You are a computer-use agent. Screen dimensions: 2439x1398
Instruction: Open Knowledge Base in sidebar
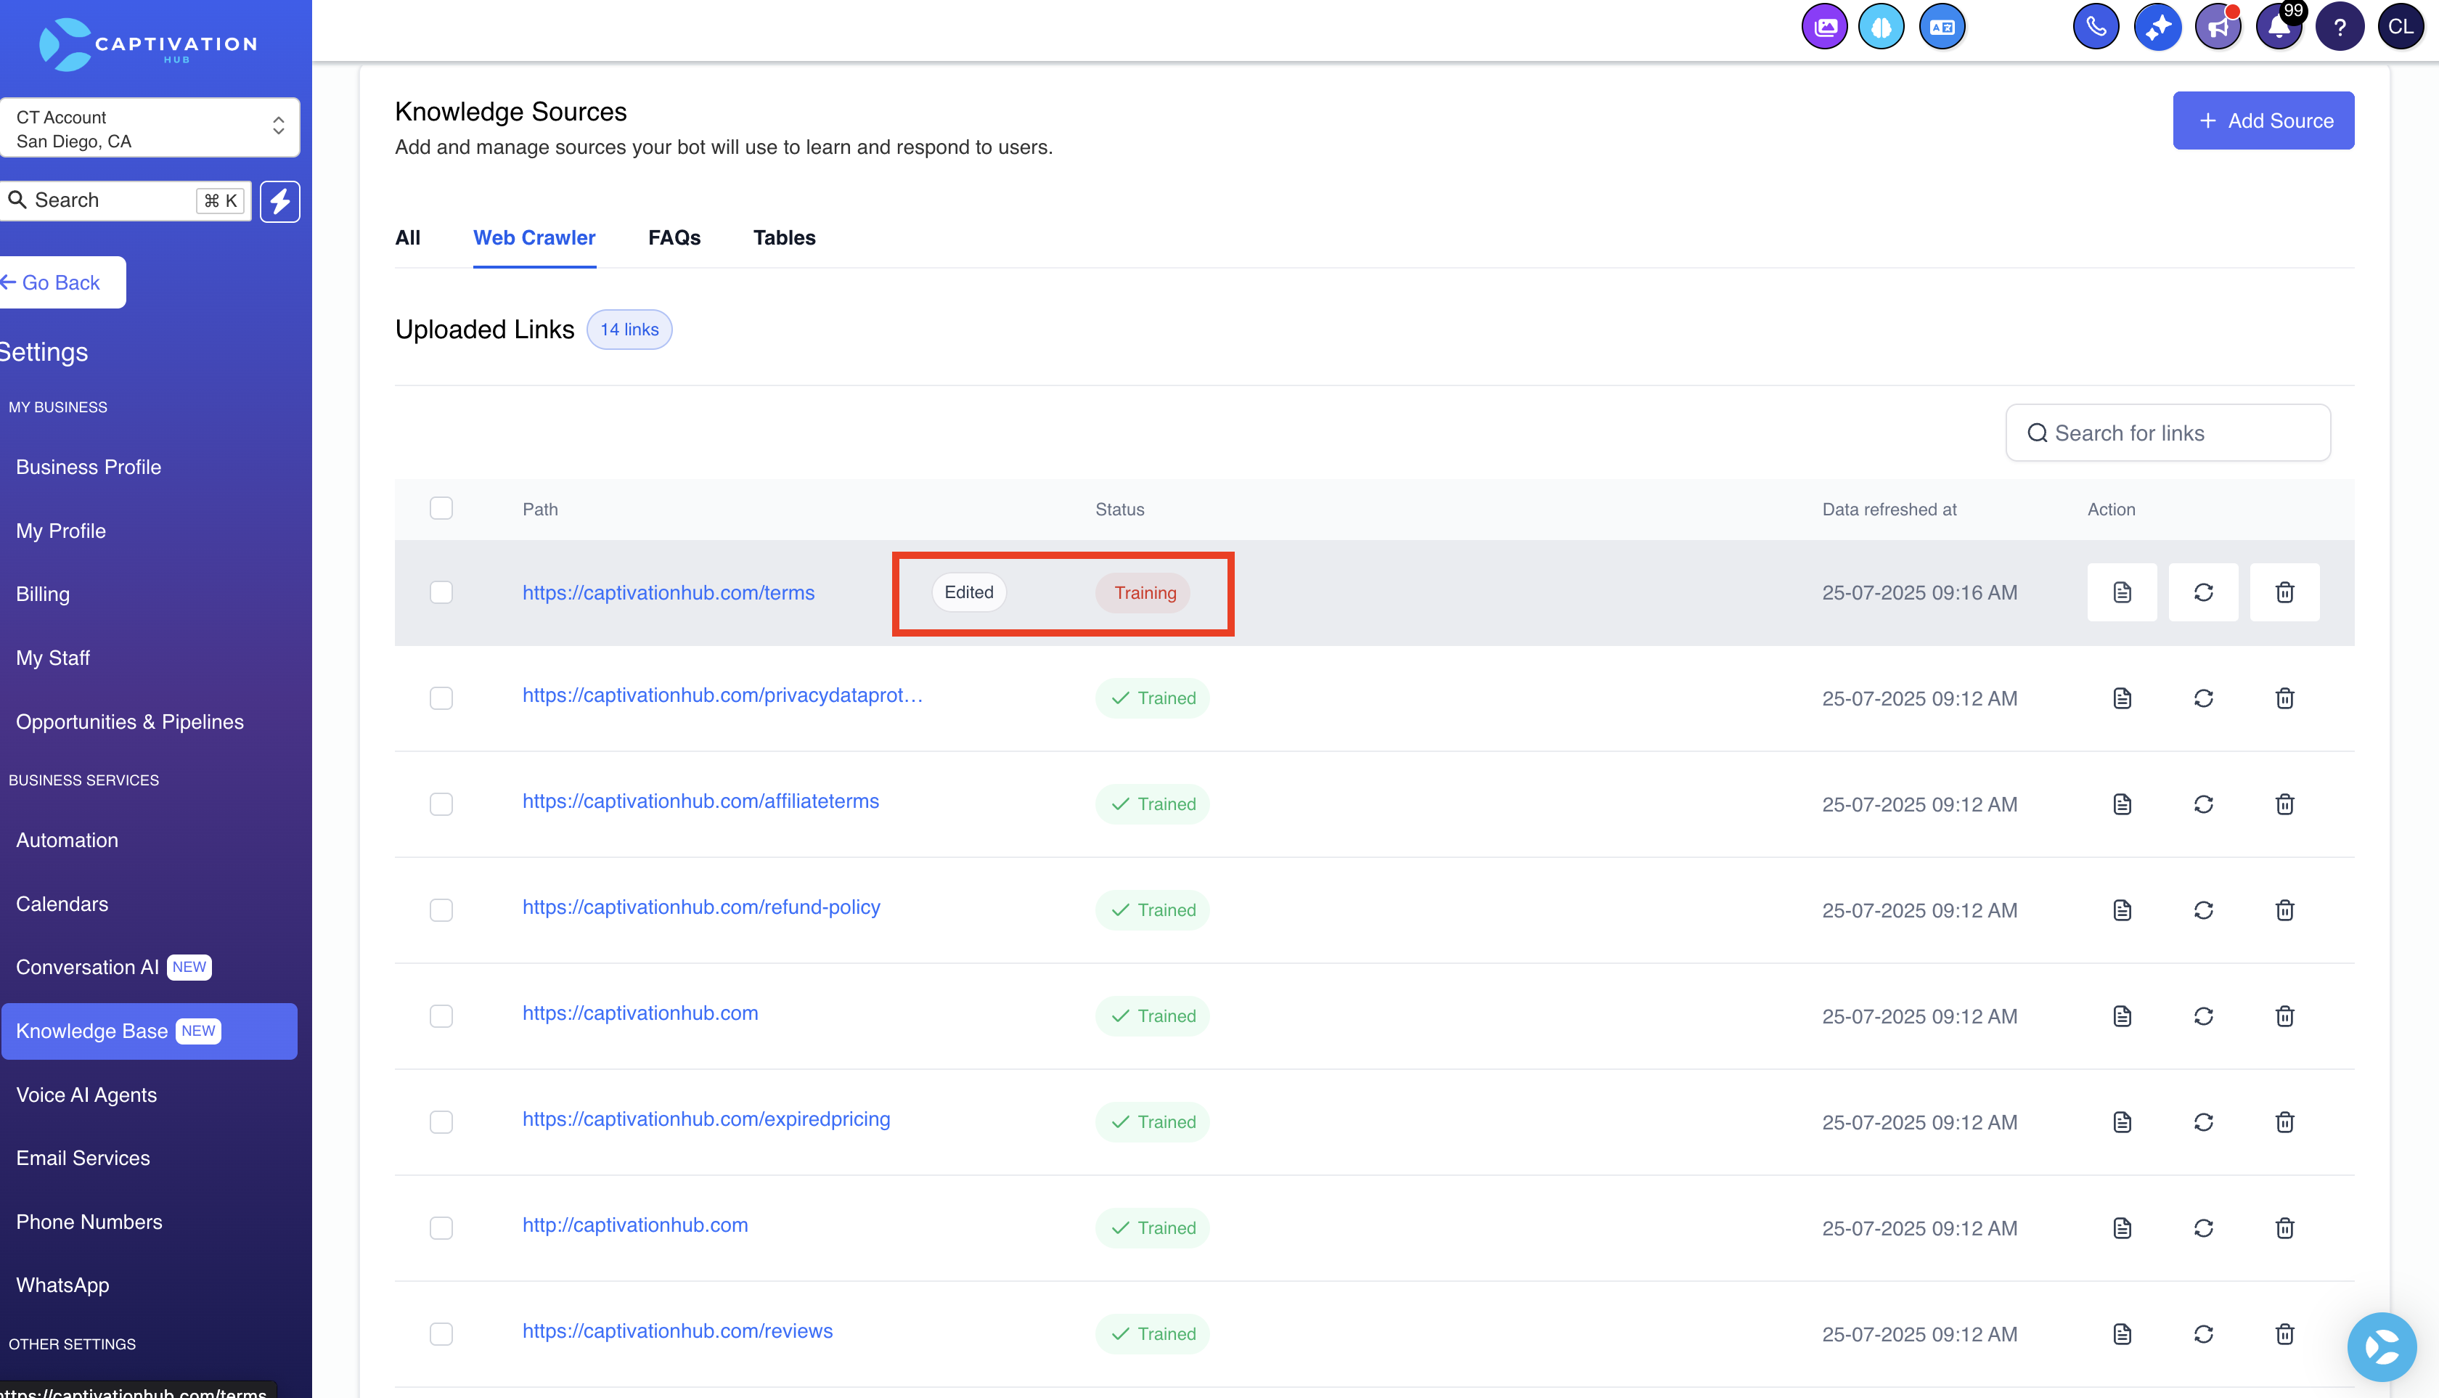pyautogui.click(x=149, y=1031)
